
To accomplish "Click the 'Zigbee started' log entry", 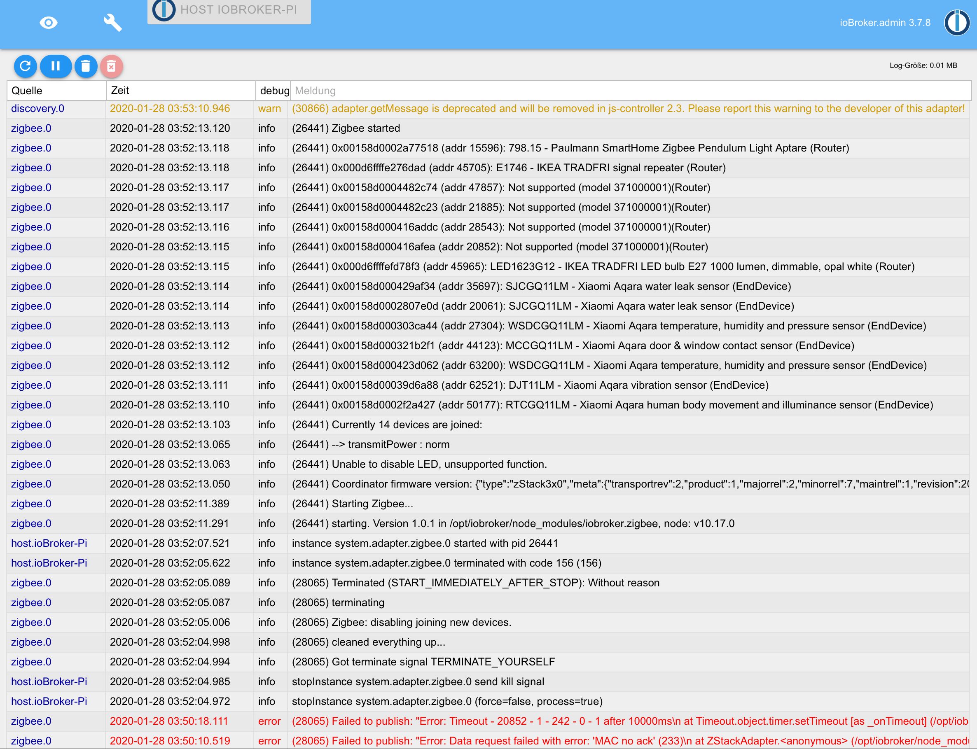I will click(x=346, y=128).
